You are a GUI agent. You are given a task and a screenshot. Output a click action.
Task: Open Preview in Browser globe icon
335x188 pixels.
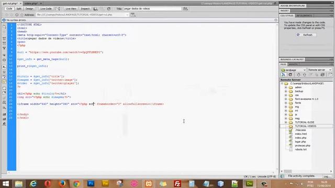tap(95, 9)
